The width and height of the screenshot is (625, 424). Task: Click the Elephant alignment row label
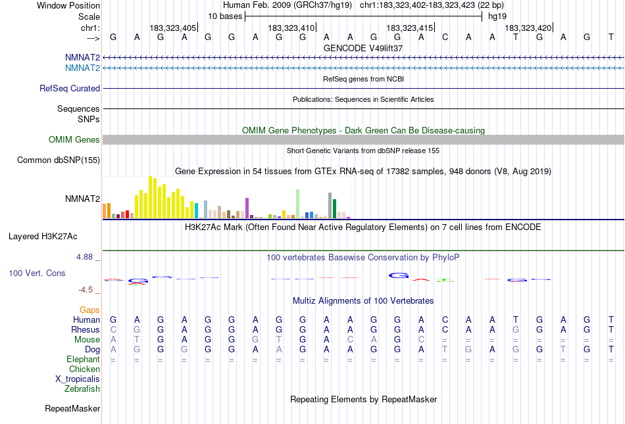[x=83, y=359]
